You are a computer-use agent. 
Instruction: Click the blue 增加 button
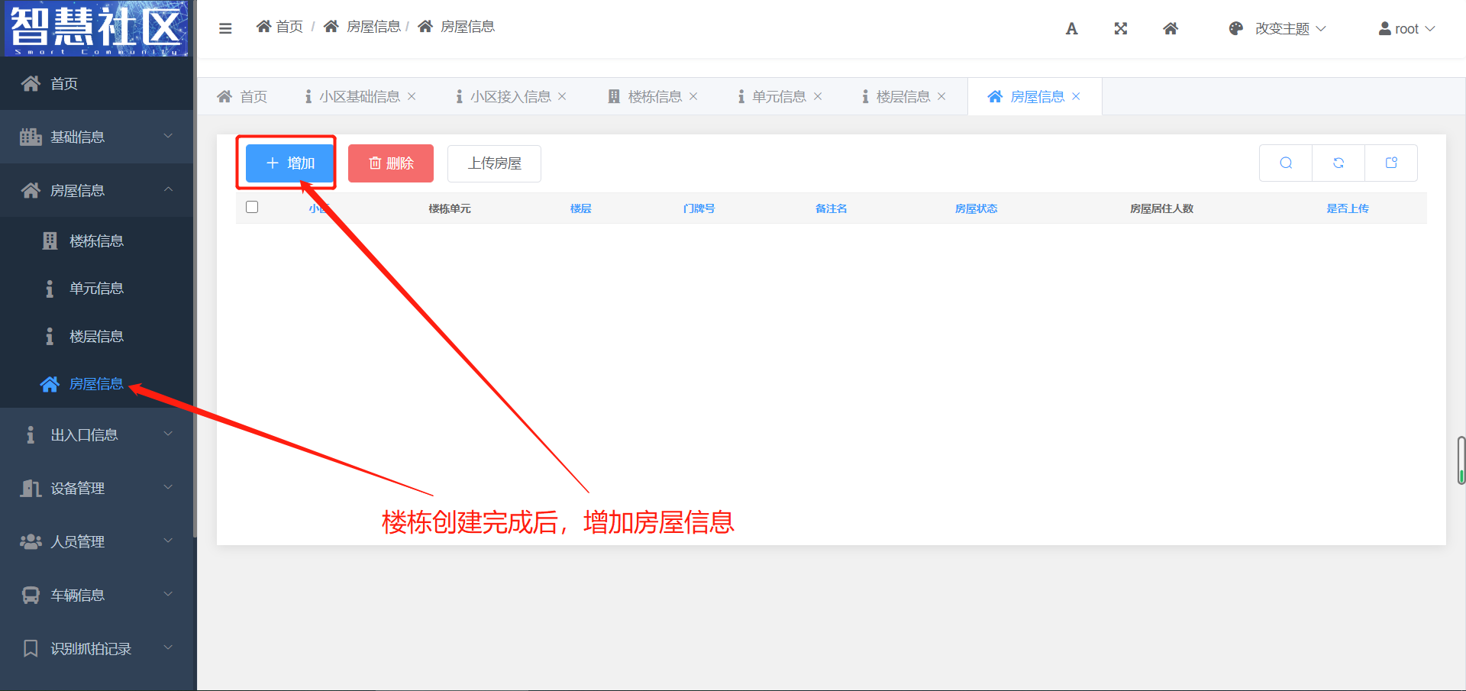[x=289, y=163]
